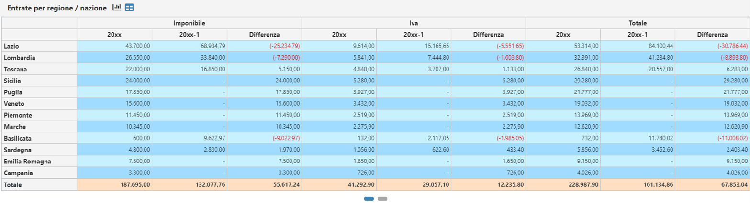
Task: Select the Lazio row label
Action: coord(11,46)
